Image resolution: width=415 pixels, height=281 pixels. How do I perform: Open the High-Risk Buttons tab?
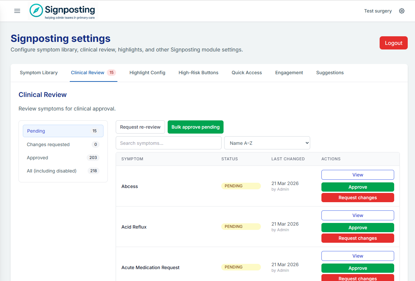(x=198, y=73)
